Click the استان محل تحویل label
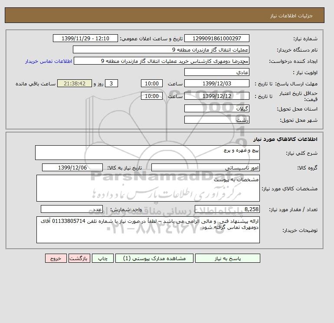This screenshot has height=323, width=334. point(297,109)
